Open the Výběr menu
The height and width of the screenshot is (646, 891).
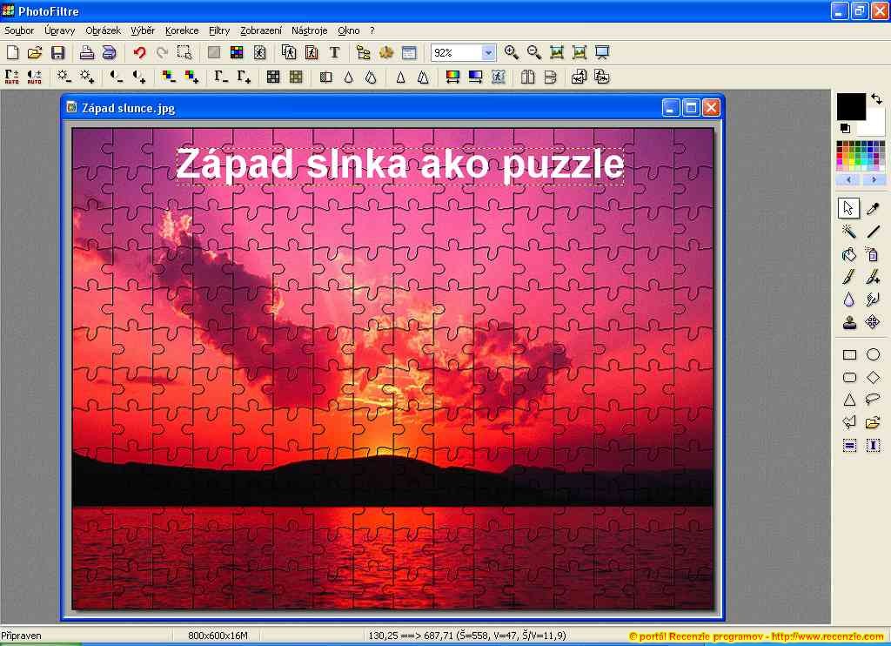[143, 30]
